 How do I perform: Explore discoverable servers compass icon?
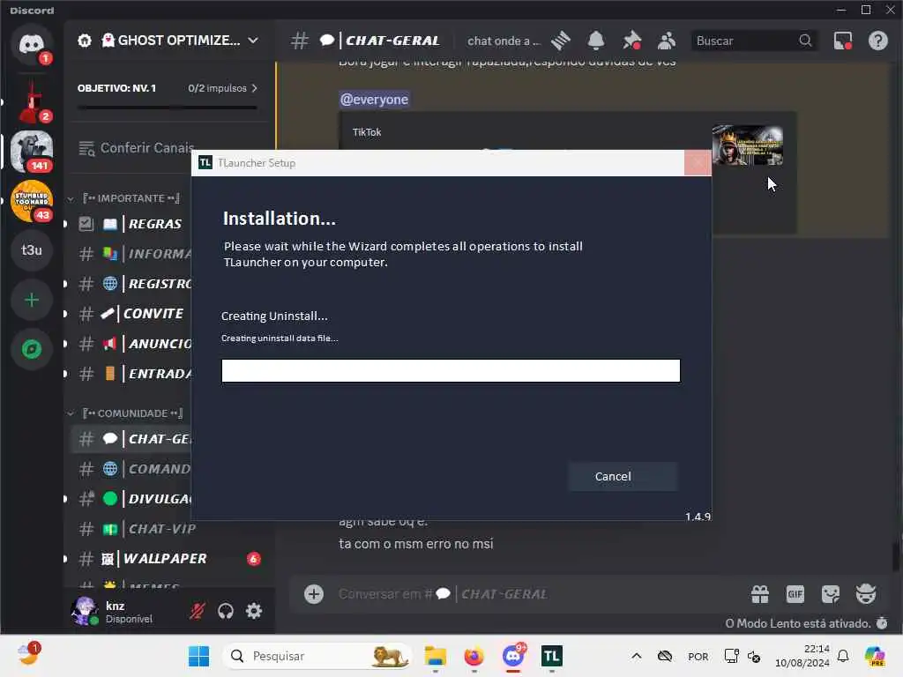click(32, 349)
